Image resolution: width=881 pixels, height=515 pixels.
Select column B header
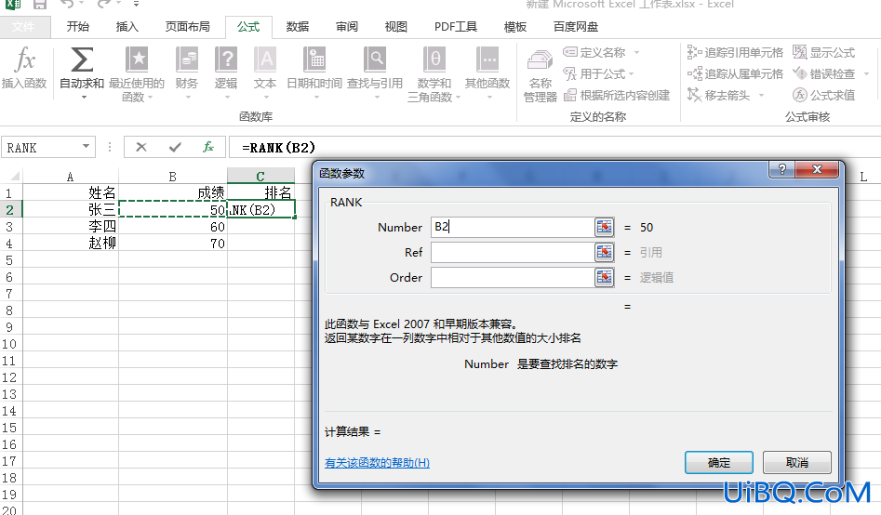click(x=172, y=177)
